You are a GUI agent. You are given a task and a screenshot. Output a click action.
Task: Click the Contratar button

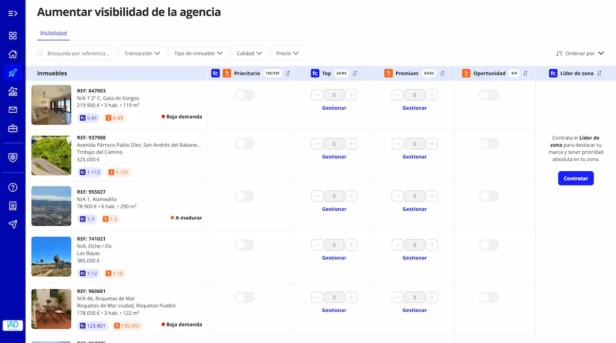click(x=576, y=178)
